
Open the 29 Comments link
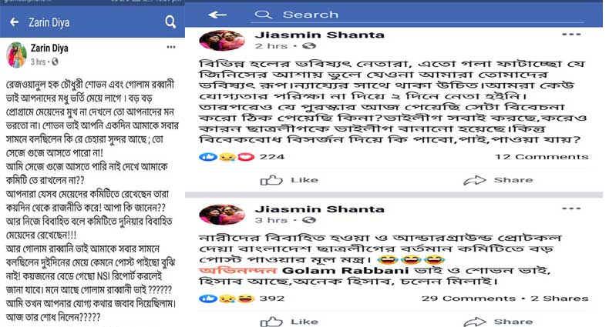click(x=469, y=299)
